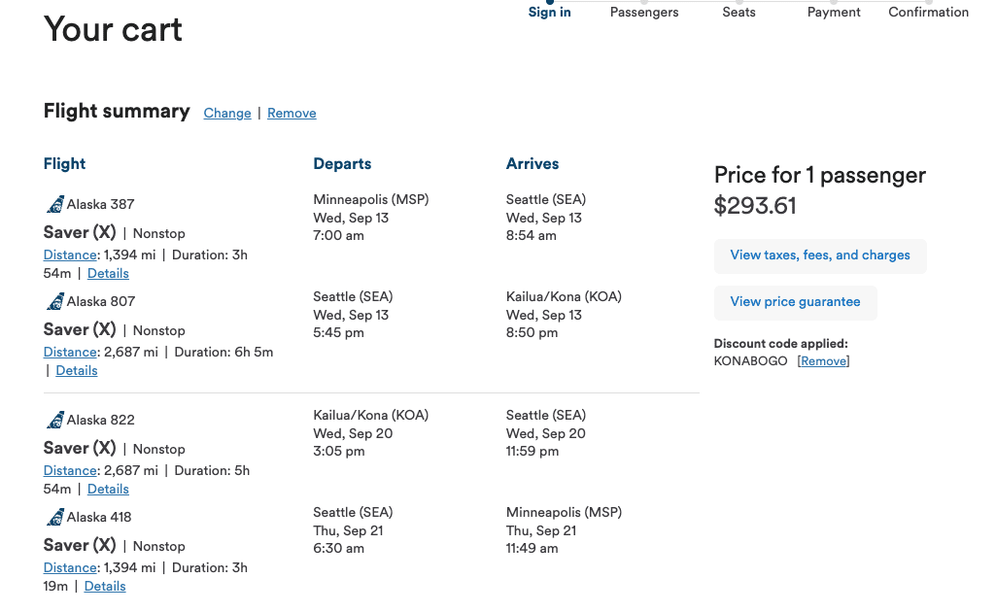Switch to the Passengers step
Screen dimensions: 996x612
643,12
